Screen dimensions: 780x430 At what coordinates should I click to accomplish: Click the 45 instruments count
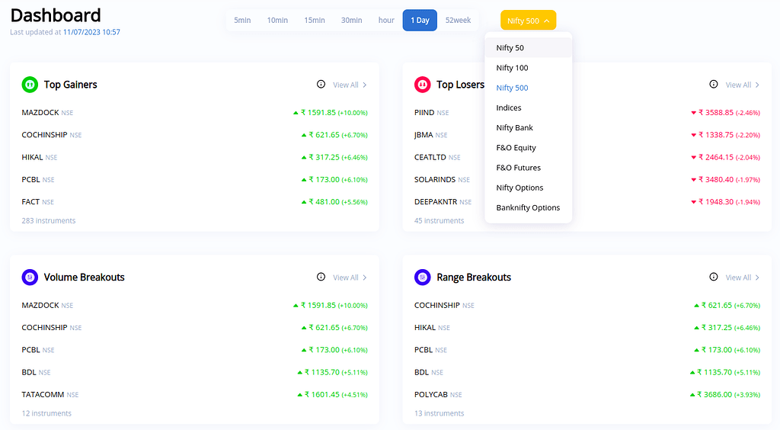point(440,220)
